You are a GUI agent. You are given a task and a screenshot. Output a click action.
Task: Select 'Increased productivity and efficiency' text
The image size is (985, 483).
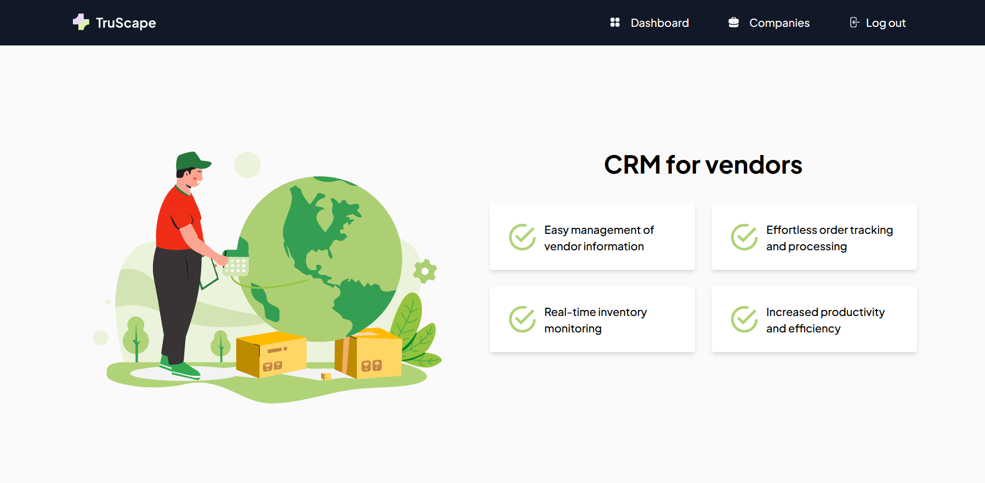[x=825, y=320]
